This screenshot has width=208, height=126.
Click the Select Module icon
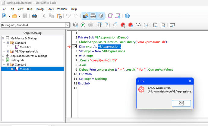(118, 16)
